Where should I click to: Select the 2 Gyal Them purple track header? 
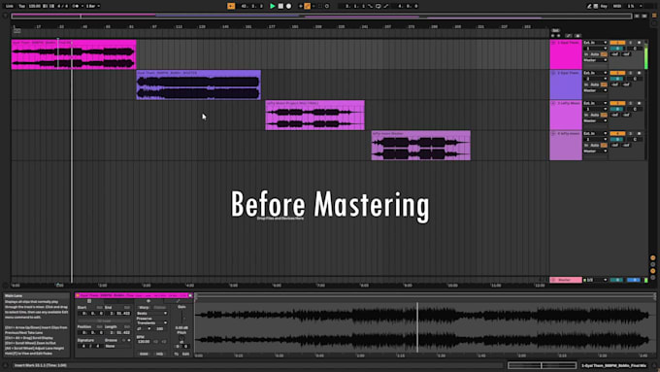point(566,85)
